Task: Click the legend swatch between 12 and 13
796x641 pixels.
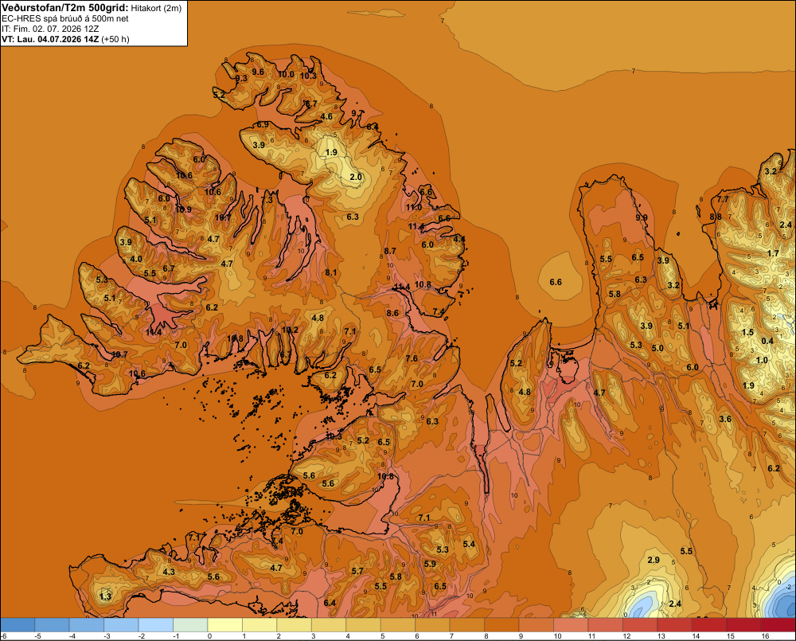Action: tap(640, 625)
